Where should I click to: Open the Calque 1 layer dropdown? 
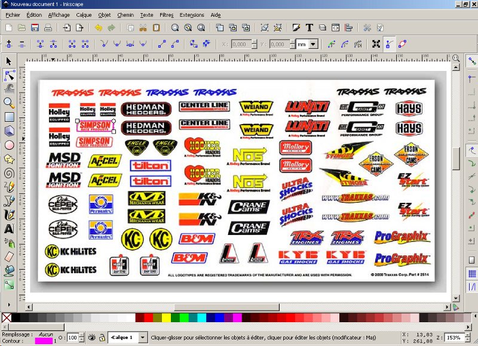click(x=142, y=337)
